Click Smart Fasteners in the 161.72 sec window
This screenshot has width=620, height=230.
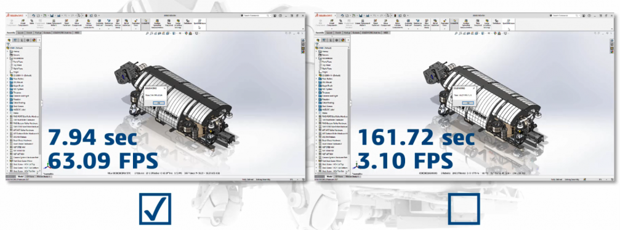coord(375,23)
